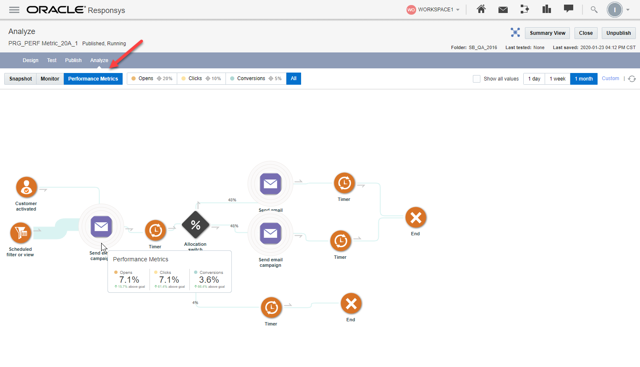Viewport: 640px width, 367px height.
Task: Open the Design tab
Action: point(30,60)
